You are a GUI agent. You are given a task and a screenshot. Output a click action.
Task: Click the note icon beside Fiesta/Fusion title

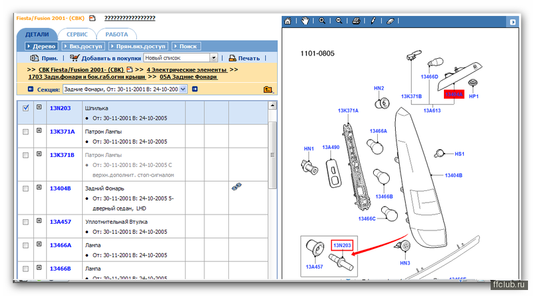click(x=92, y=18)
